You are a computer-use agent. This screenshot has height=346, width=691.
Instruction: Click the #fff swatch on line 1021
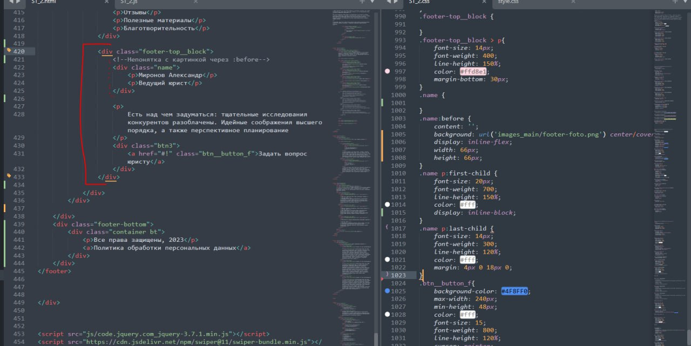coord(468,260)
